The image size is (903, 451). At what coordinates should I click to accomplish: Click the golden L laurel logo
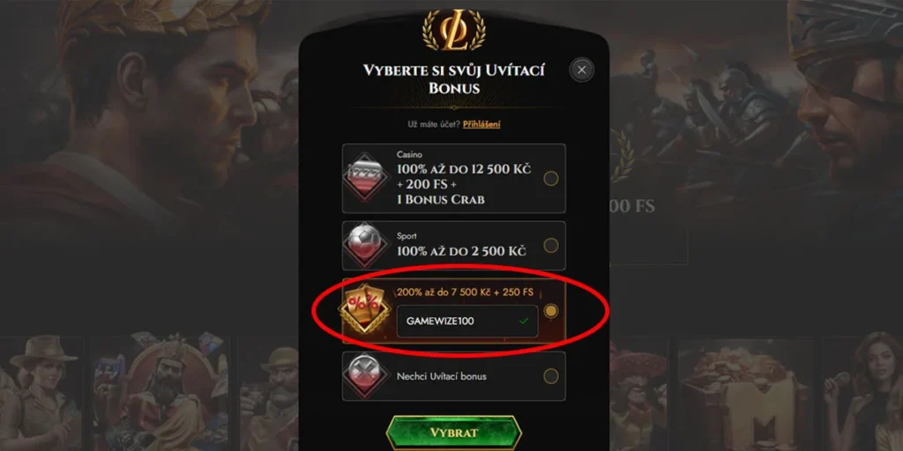coord(454,30)
